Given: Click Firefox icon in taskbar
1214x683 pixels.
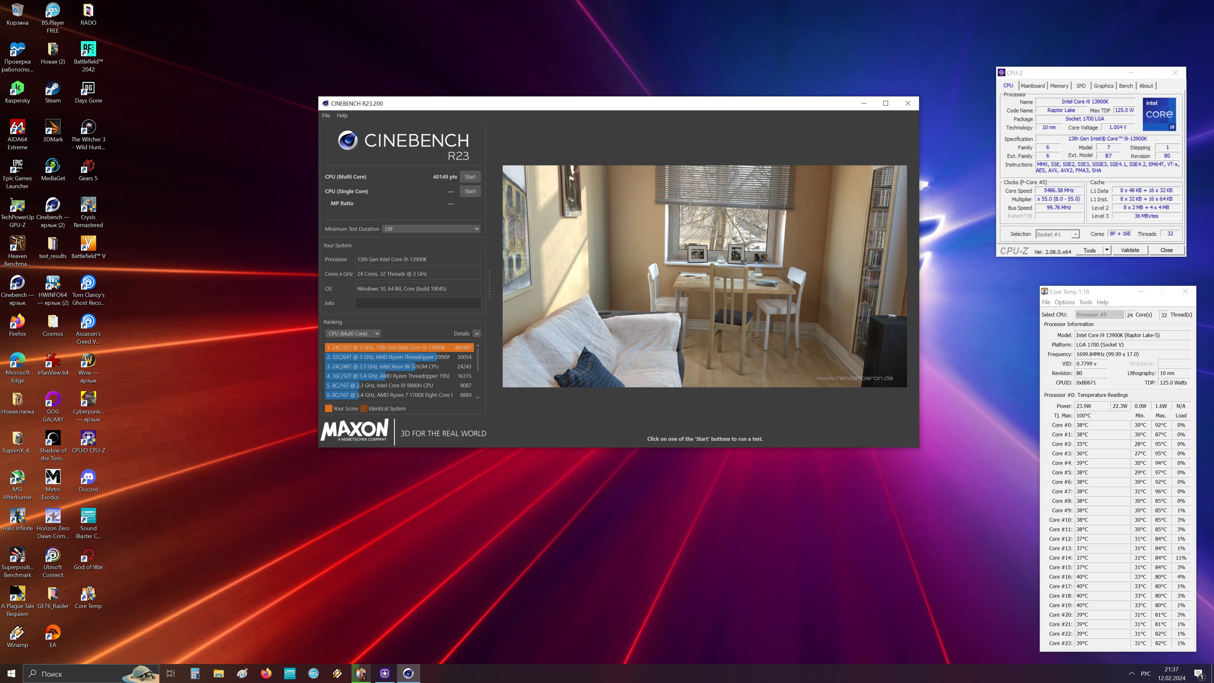Looking at the screenshot, I should [x=266, y=673].
